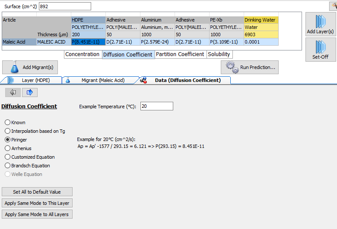
Task: Switch to the Partition Coefficient tab
Action: (x=180, y=54)
